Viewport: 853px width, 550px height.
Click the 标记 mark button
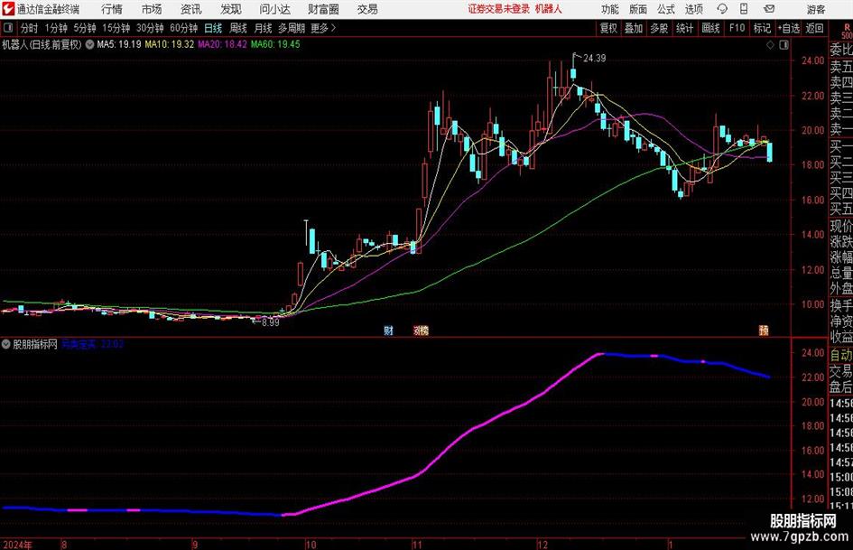(x=762, y=28)
